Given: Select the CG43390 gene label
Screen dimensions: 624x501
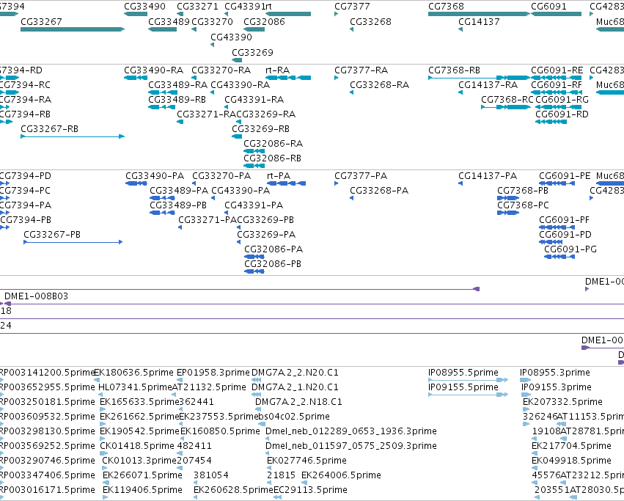Looking at the screenshot, I should 231,37.
